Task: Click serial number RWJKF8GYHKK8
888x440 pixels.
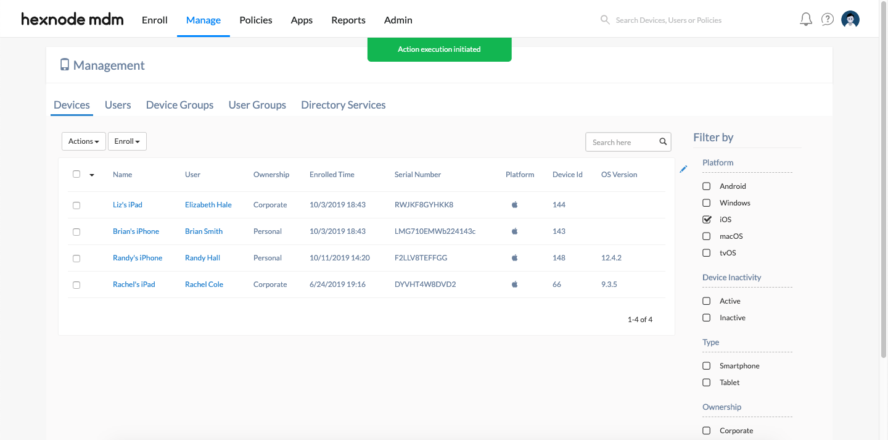Action: tap(424, 205)
